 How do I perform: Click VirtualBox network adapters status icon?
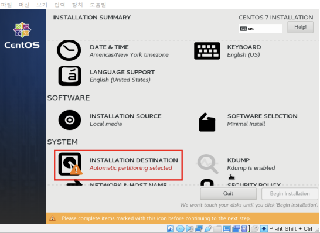click(x=199, y=228)
